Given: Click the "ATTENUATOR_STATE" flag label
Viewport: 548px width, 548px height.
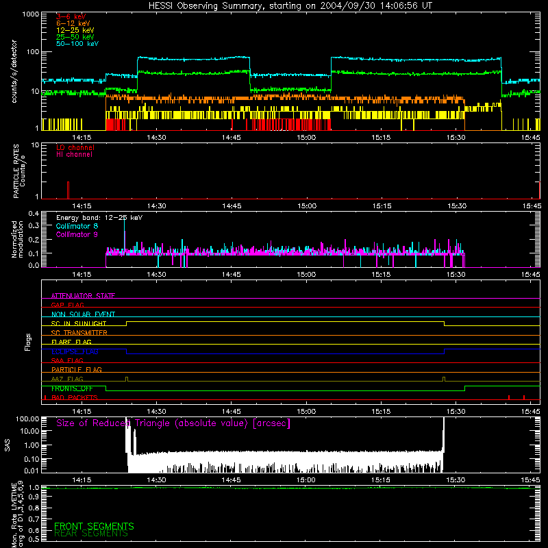Looking at the screenshot, I should [83, 296].
